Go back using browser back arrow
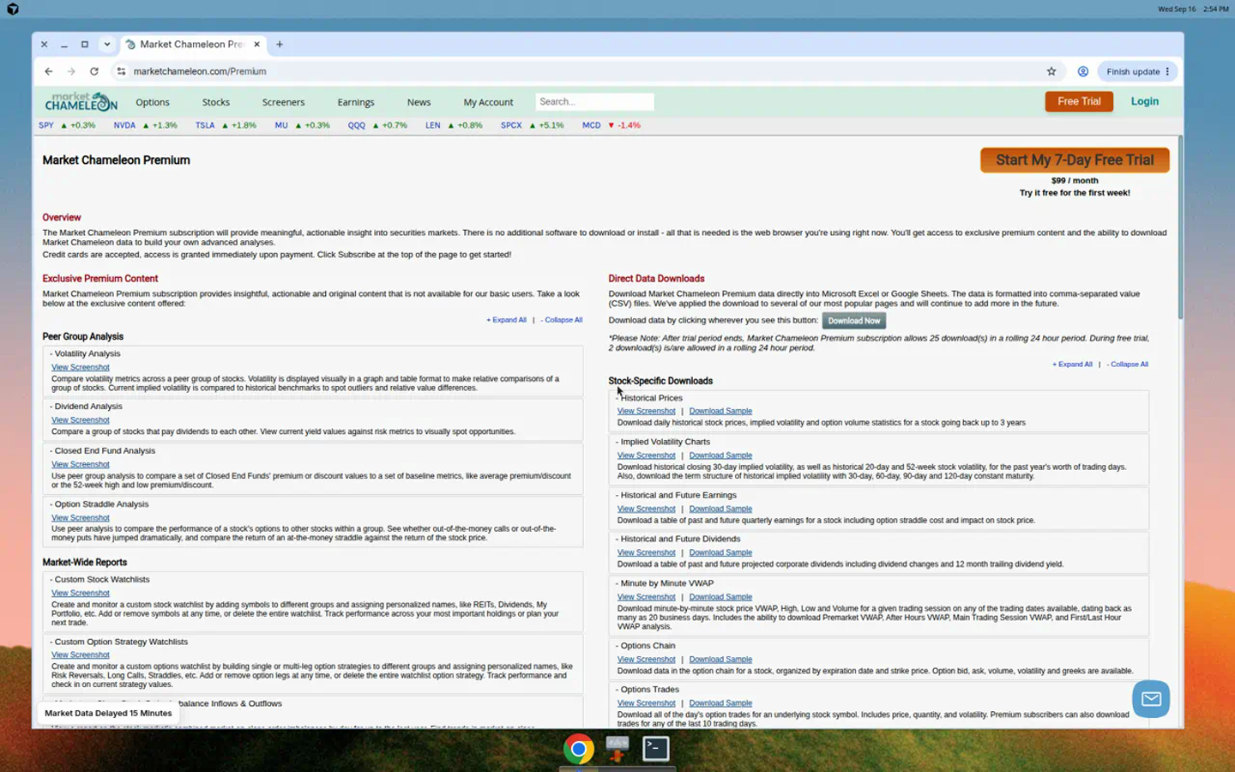 (x=49, y=71)
